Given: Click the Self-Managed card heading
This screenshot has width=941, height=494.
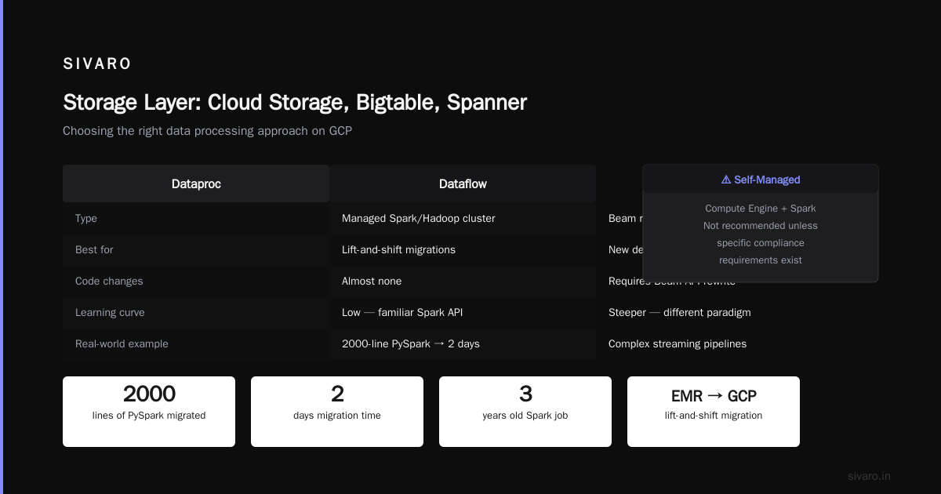Looking at the screenshot, I should tap(761, 180).
